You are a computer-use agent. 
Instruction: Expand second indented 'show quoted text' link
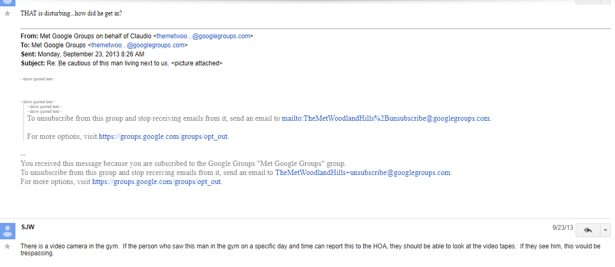[44, 111]
